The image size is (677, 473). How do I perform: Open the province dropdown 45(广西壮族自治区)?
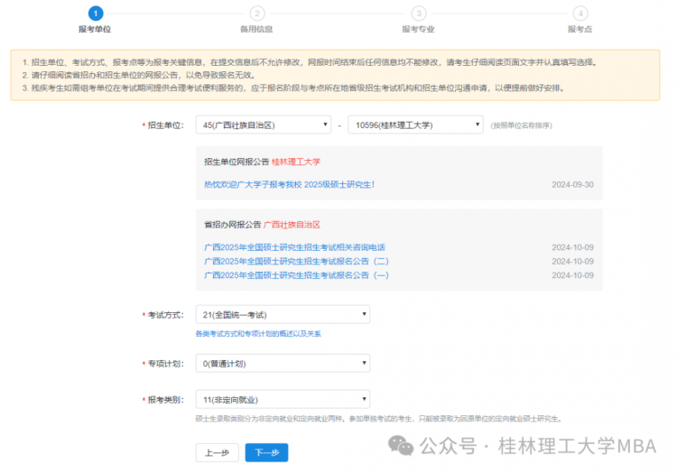[263, 125]
